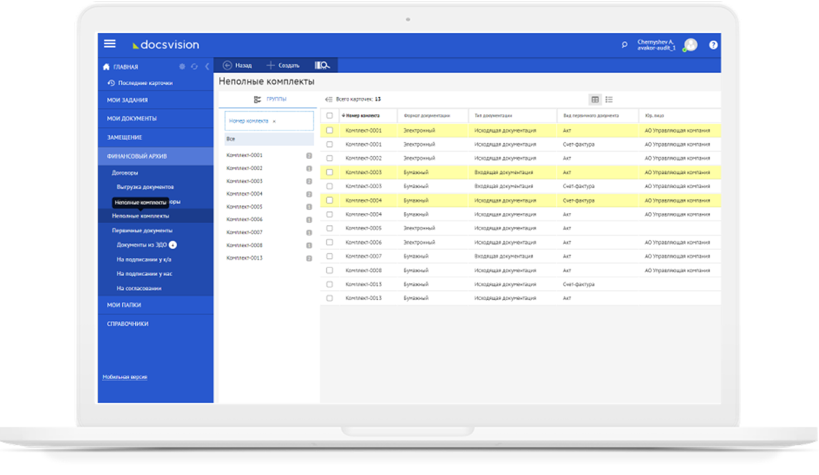Image resolution: width=819 pixels, height=475 pixels.
Task: Check the first Комплект-0001 row checkbox
Action: [330, 130]
